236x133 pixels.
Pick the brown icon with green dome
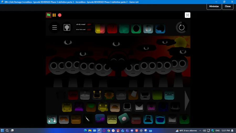[91, 107]
